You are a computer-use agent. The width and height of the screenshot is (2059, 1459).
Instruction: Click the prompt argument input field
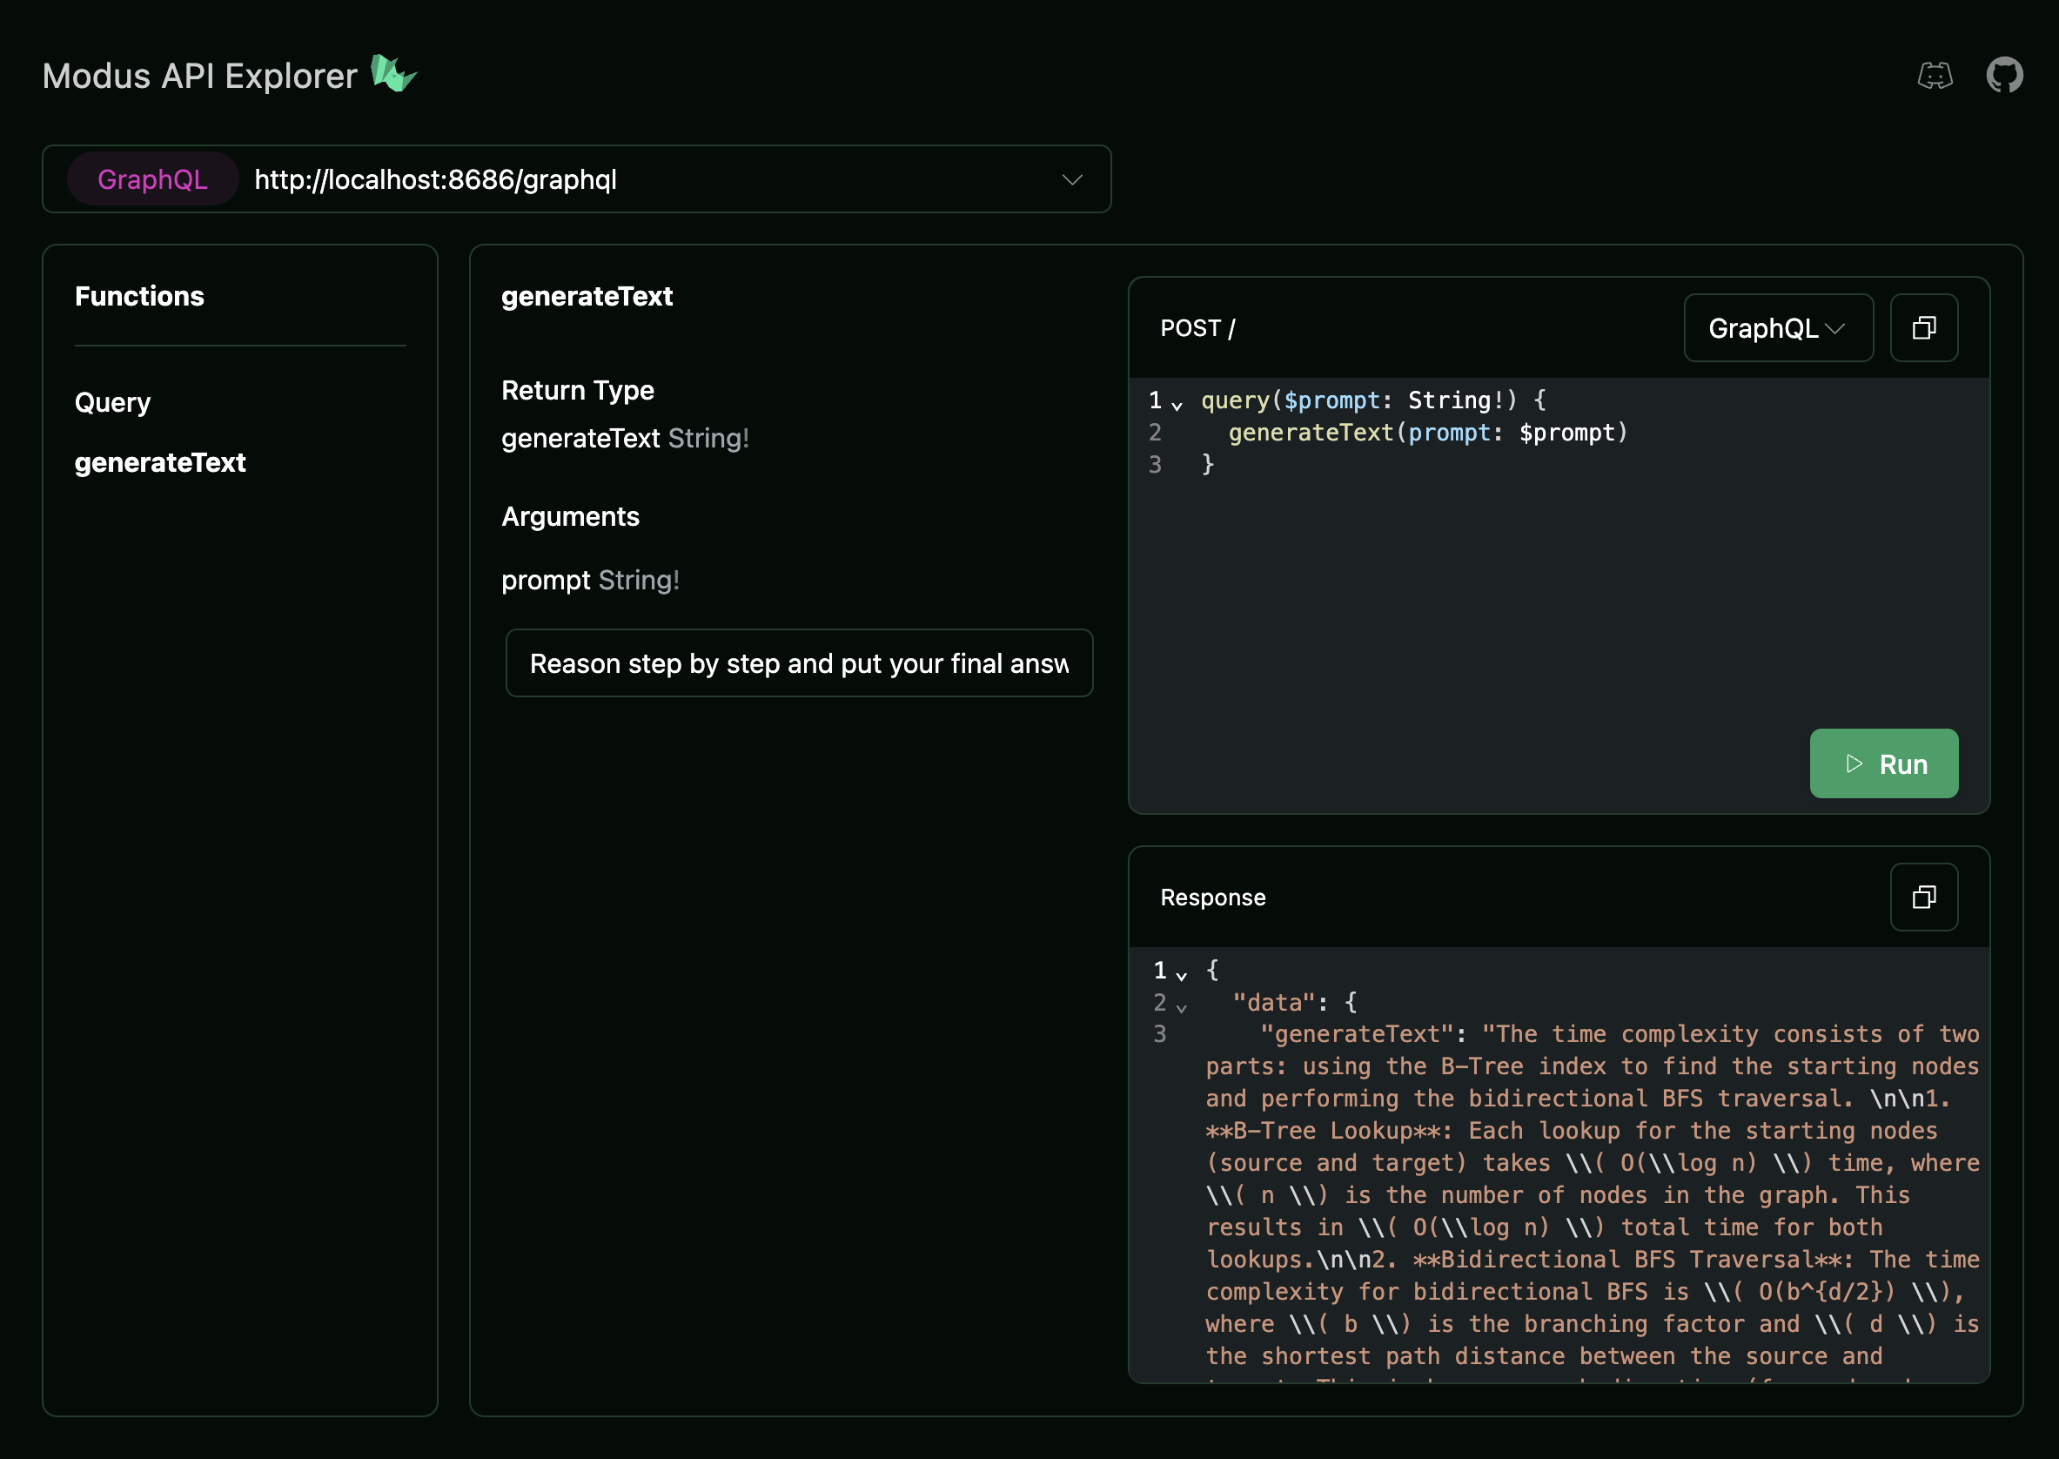tap(798, 663)
